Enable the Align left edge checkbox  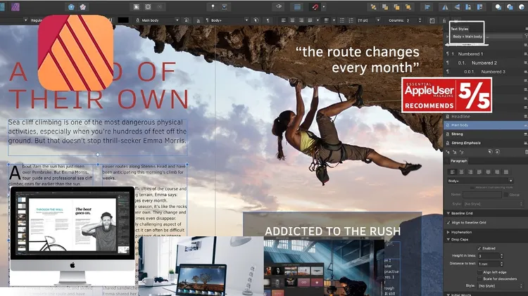480,272
